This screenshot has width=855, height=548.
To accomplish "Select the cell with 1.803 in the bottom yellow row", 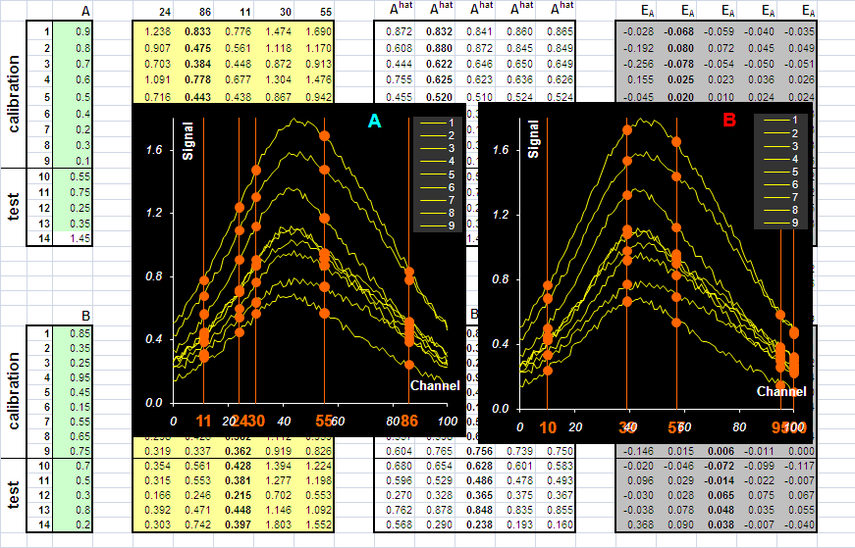I will [274, 524].
